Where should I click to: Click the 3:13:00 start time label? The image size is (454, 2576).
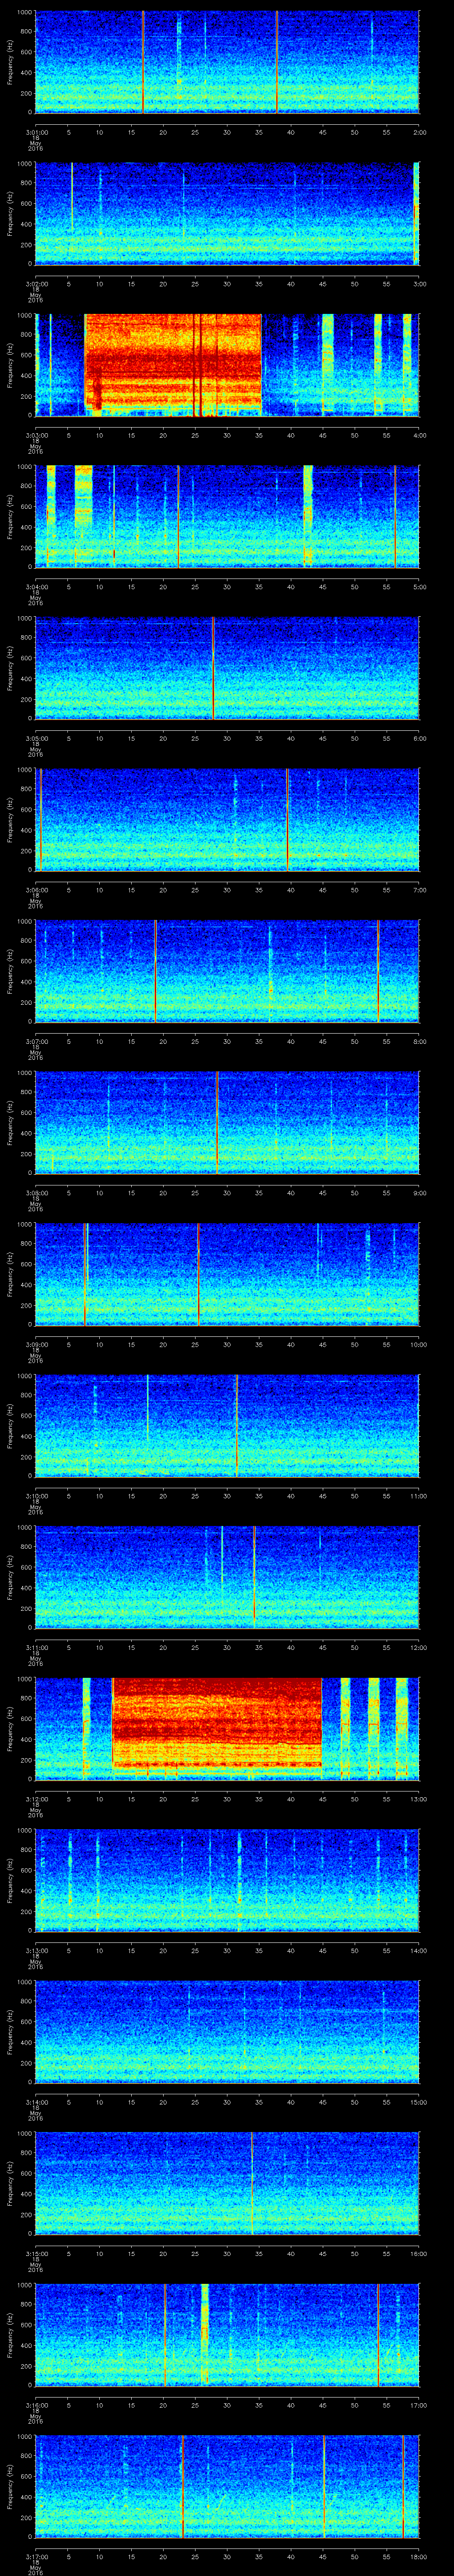pos(36,1950)
